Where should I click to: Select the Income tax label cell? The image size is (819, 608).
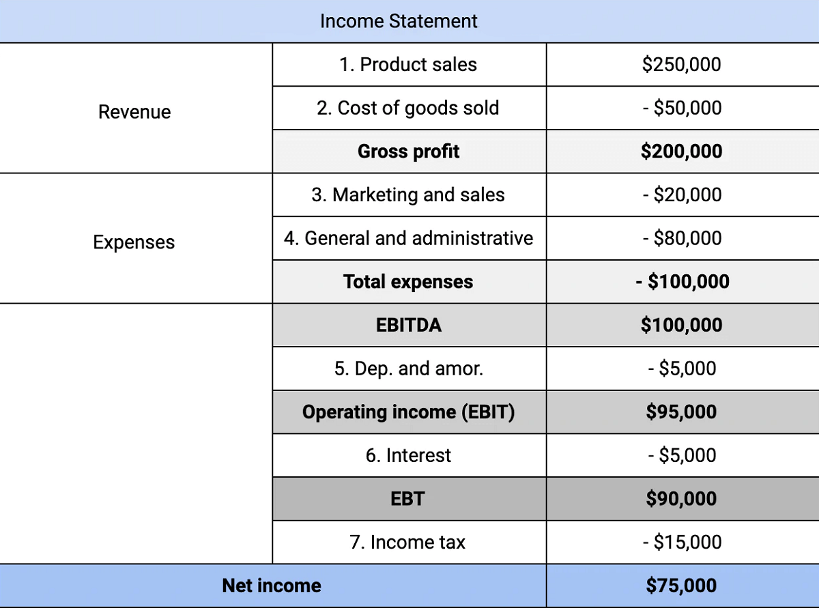[409, 542]
